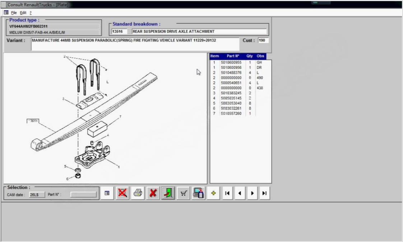Click the Obs value 438
This screenshot has height=242, width=403.
(260, 88)
